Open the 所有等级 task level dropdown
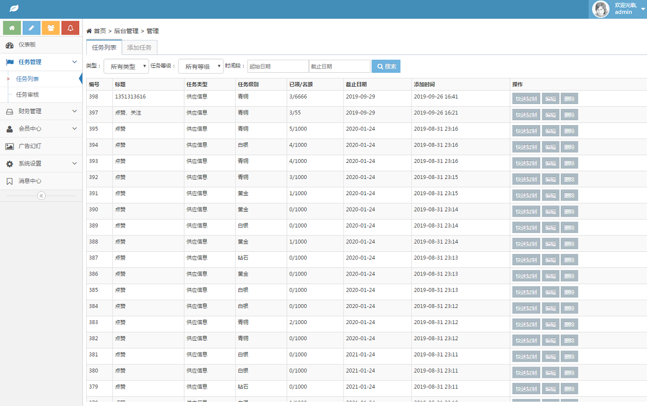Screen dimensions: 647x406 click(201, 66)
